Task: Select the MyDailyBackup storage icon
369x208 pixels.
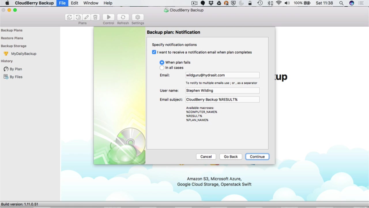Action: click(x=6, y=53)
